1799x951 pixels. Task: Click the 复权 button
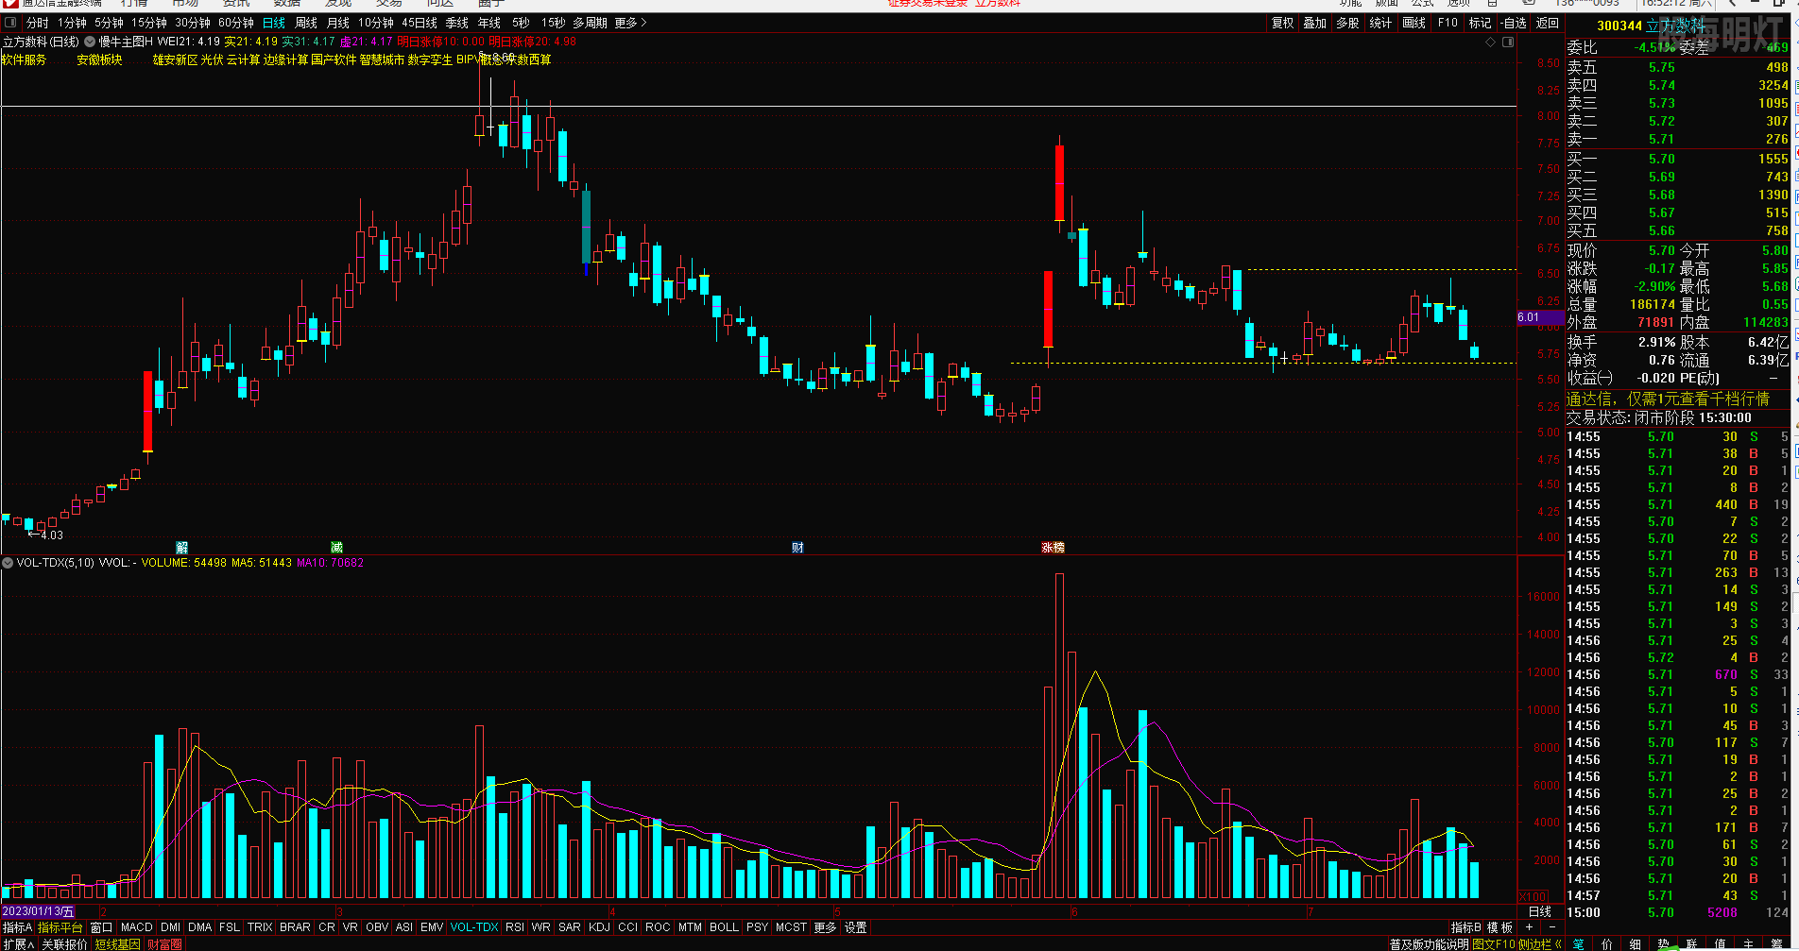(1282, 23)
